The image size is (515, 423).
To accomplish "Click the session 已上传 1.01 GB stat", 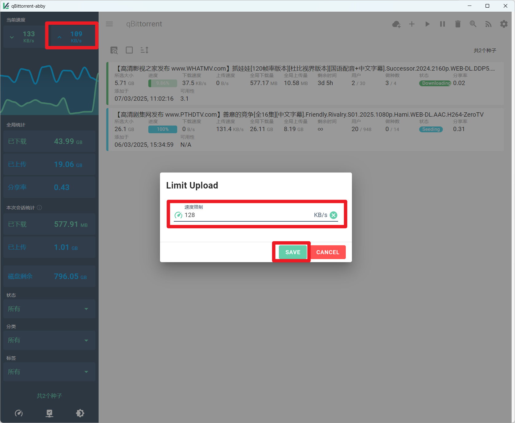I will (x=49, y=247).
